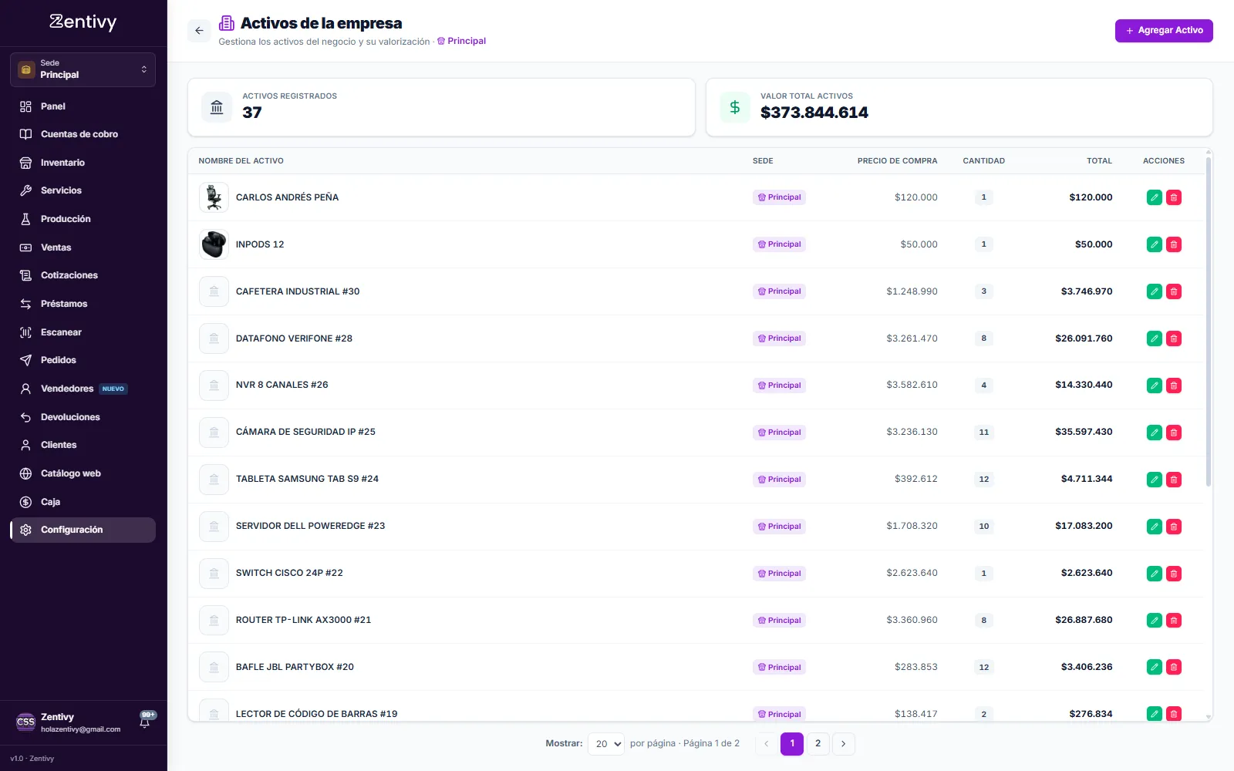1234x771 pixels.
Task: Delete the SERVIDOR DELL POWEREDGE #23 asset
Action: [1174, 527]
